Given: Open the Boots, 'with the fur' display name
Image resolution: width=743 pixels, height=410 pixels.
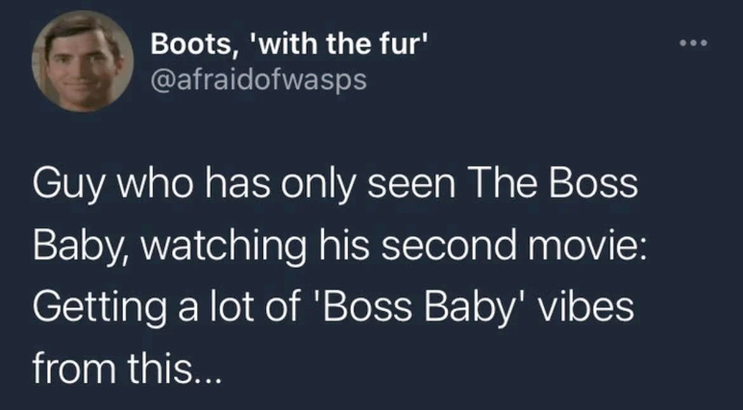Looking at the screenshot, I should [x=290, y=45].
